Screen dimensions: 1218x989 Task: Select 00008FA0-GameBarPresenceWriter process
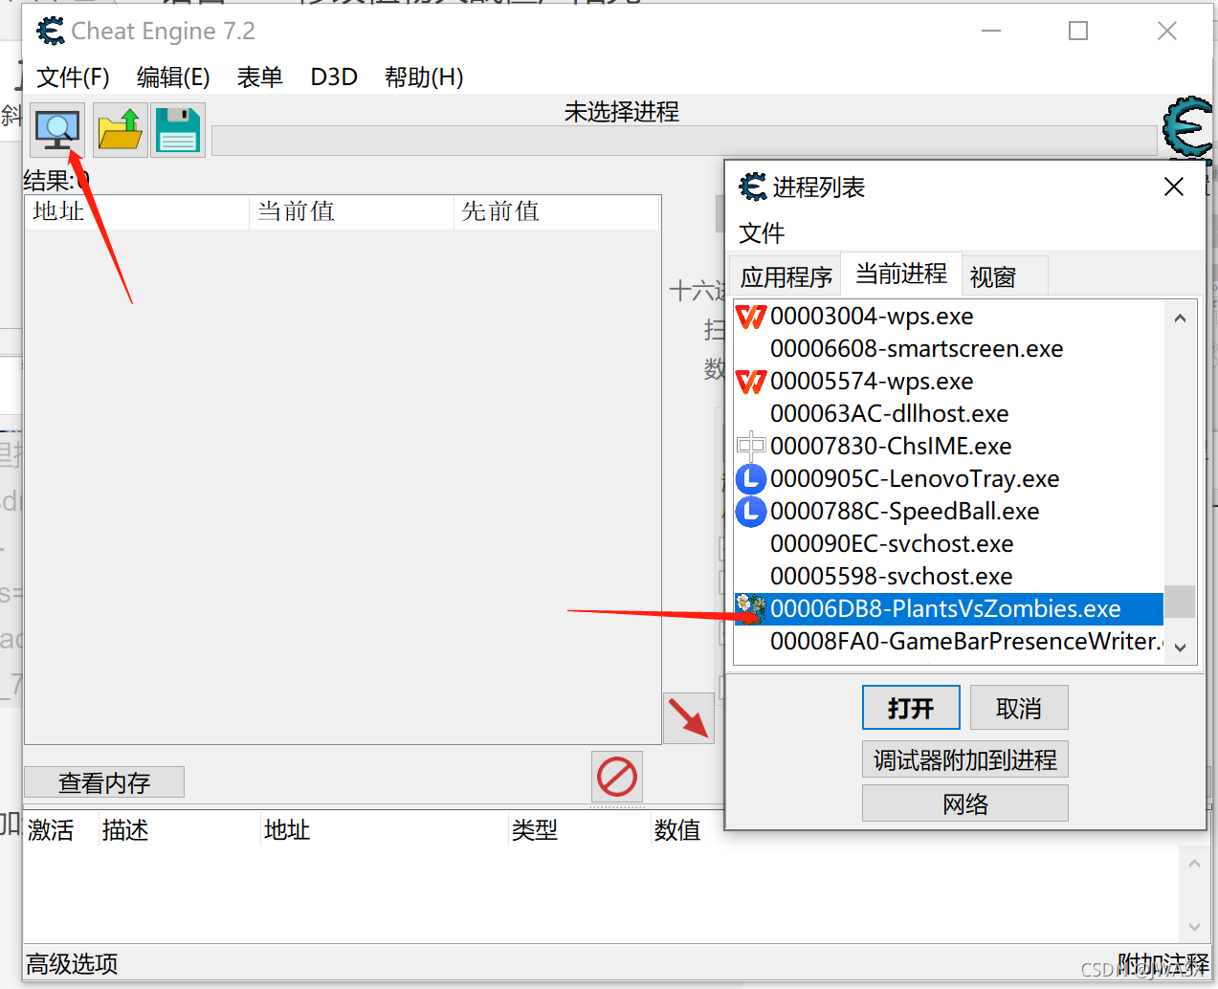pos(948,641)
